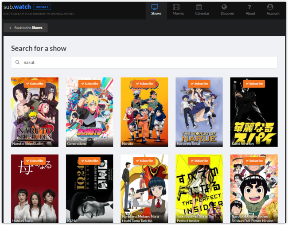Open the About question mark icon
The image size is (288, 225).
249,7
